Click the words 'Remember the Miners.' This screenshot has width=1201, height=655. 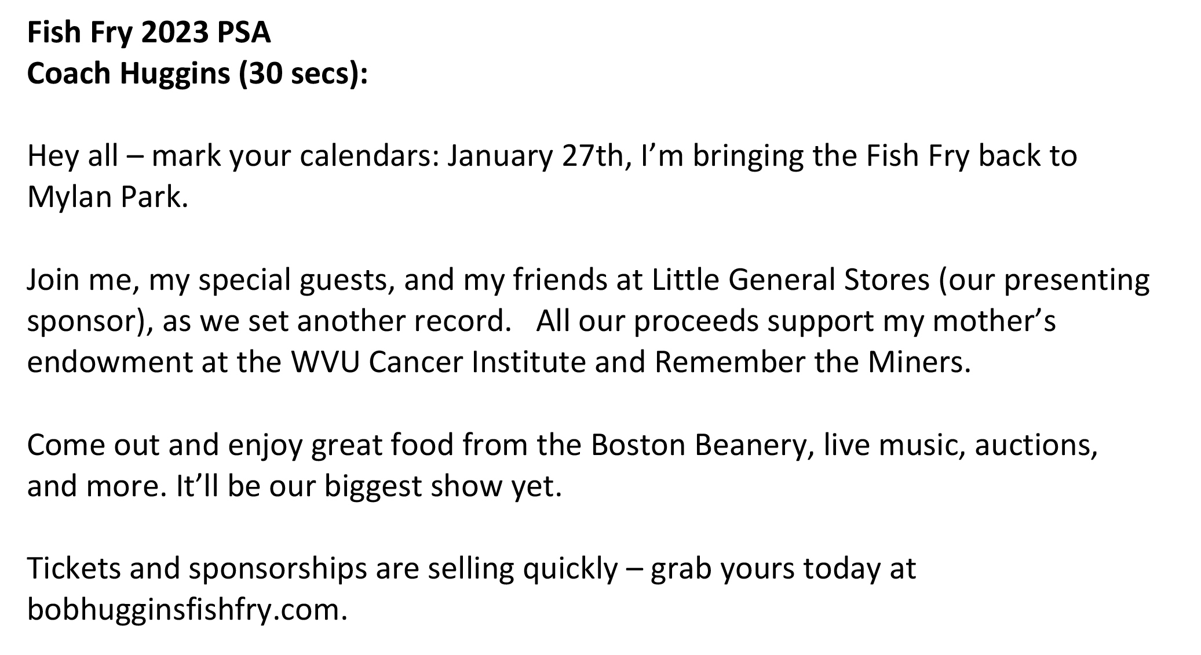[x=813, y=363]
